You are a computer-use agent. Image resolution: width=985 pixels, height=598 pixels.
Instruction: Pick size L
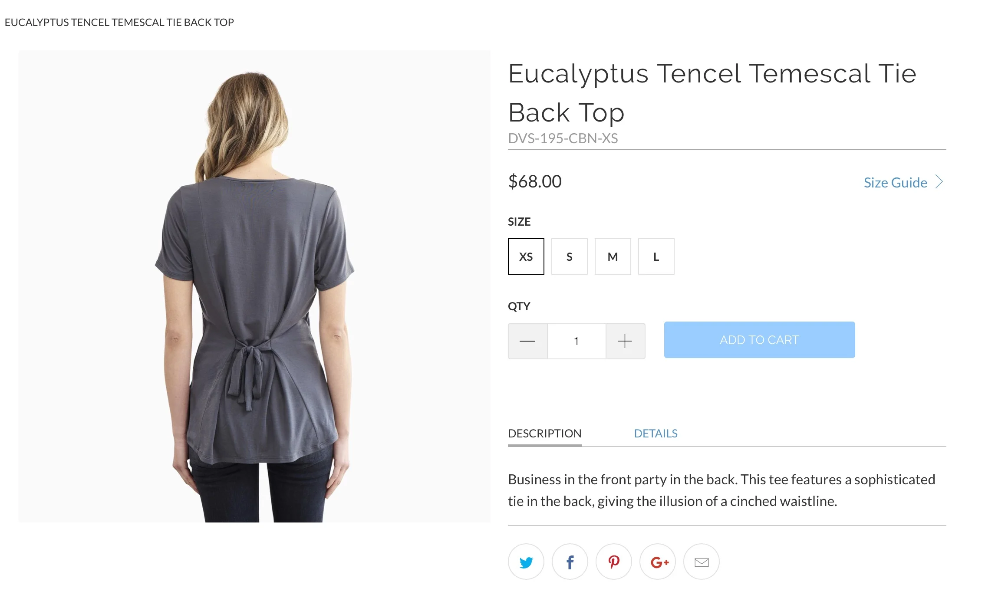coord(656,256)
